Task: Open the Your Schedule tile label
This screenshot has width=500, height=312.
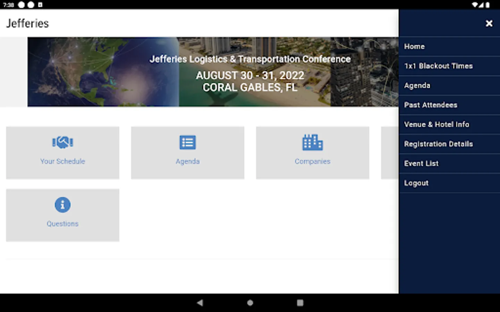Action: click(x=62, y=161)
